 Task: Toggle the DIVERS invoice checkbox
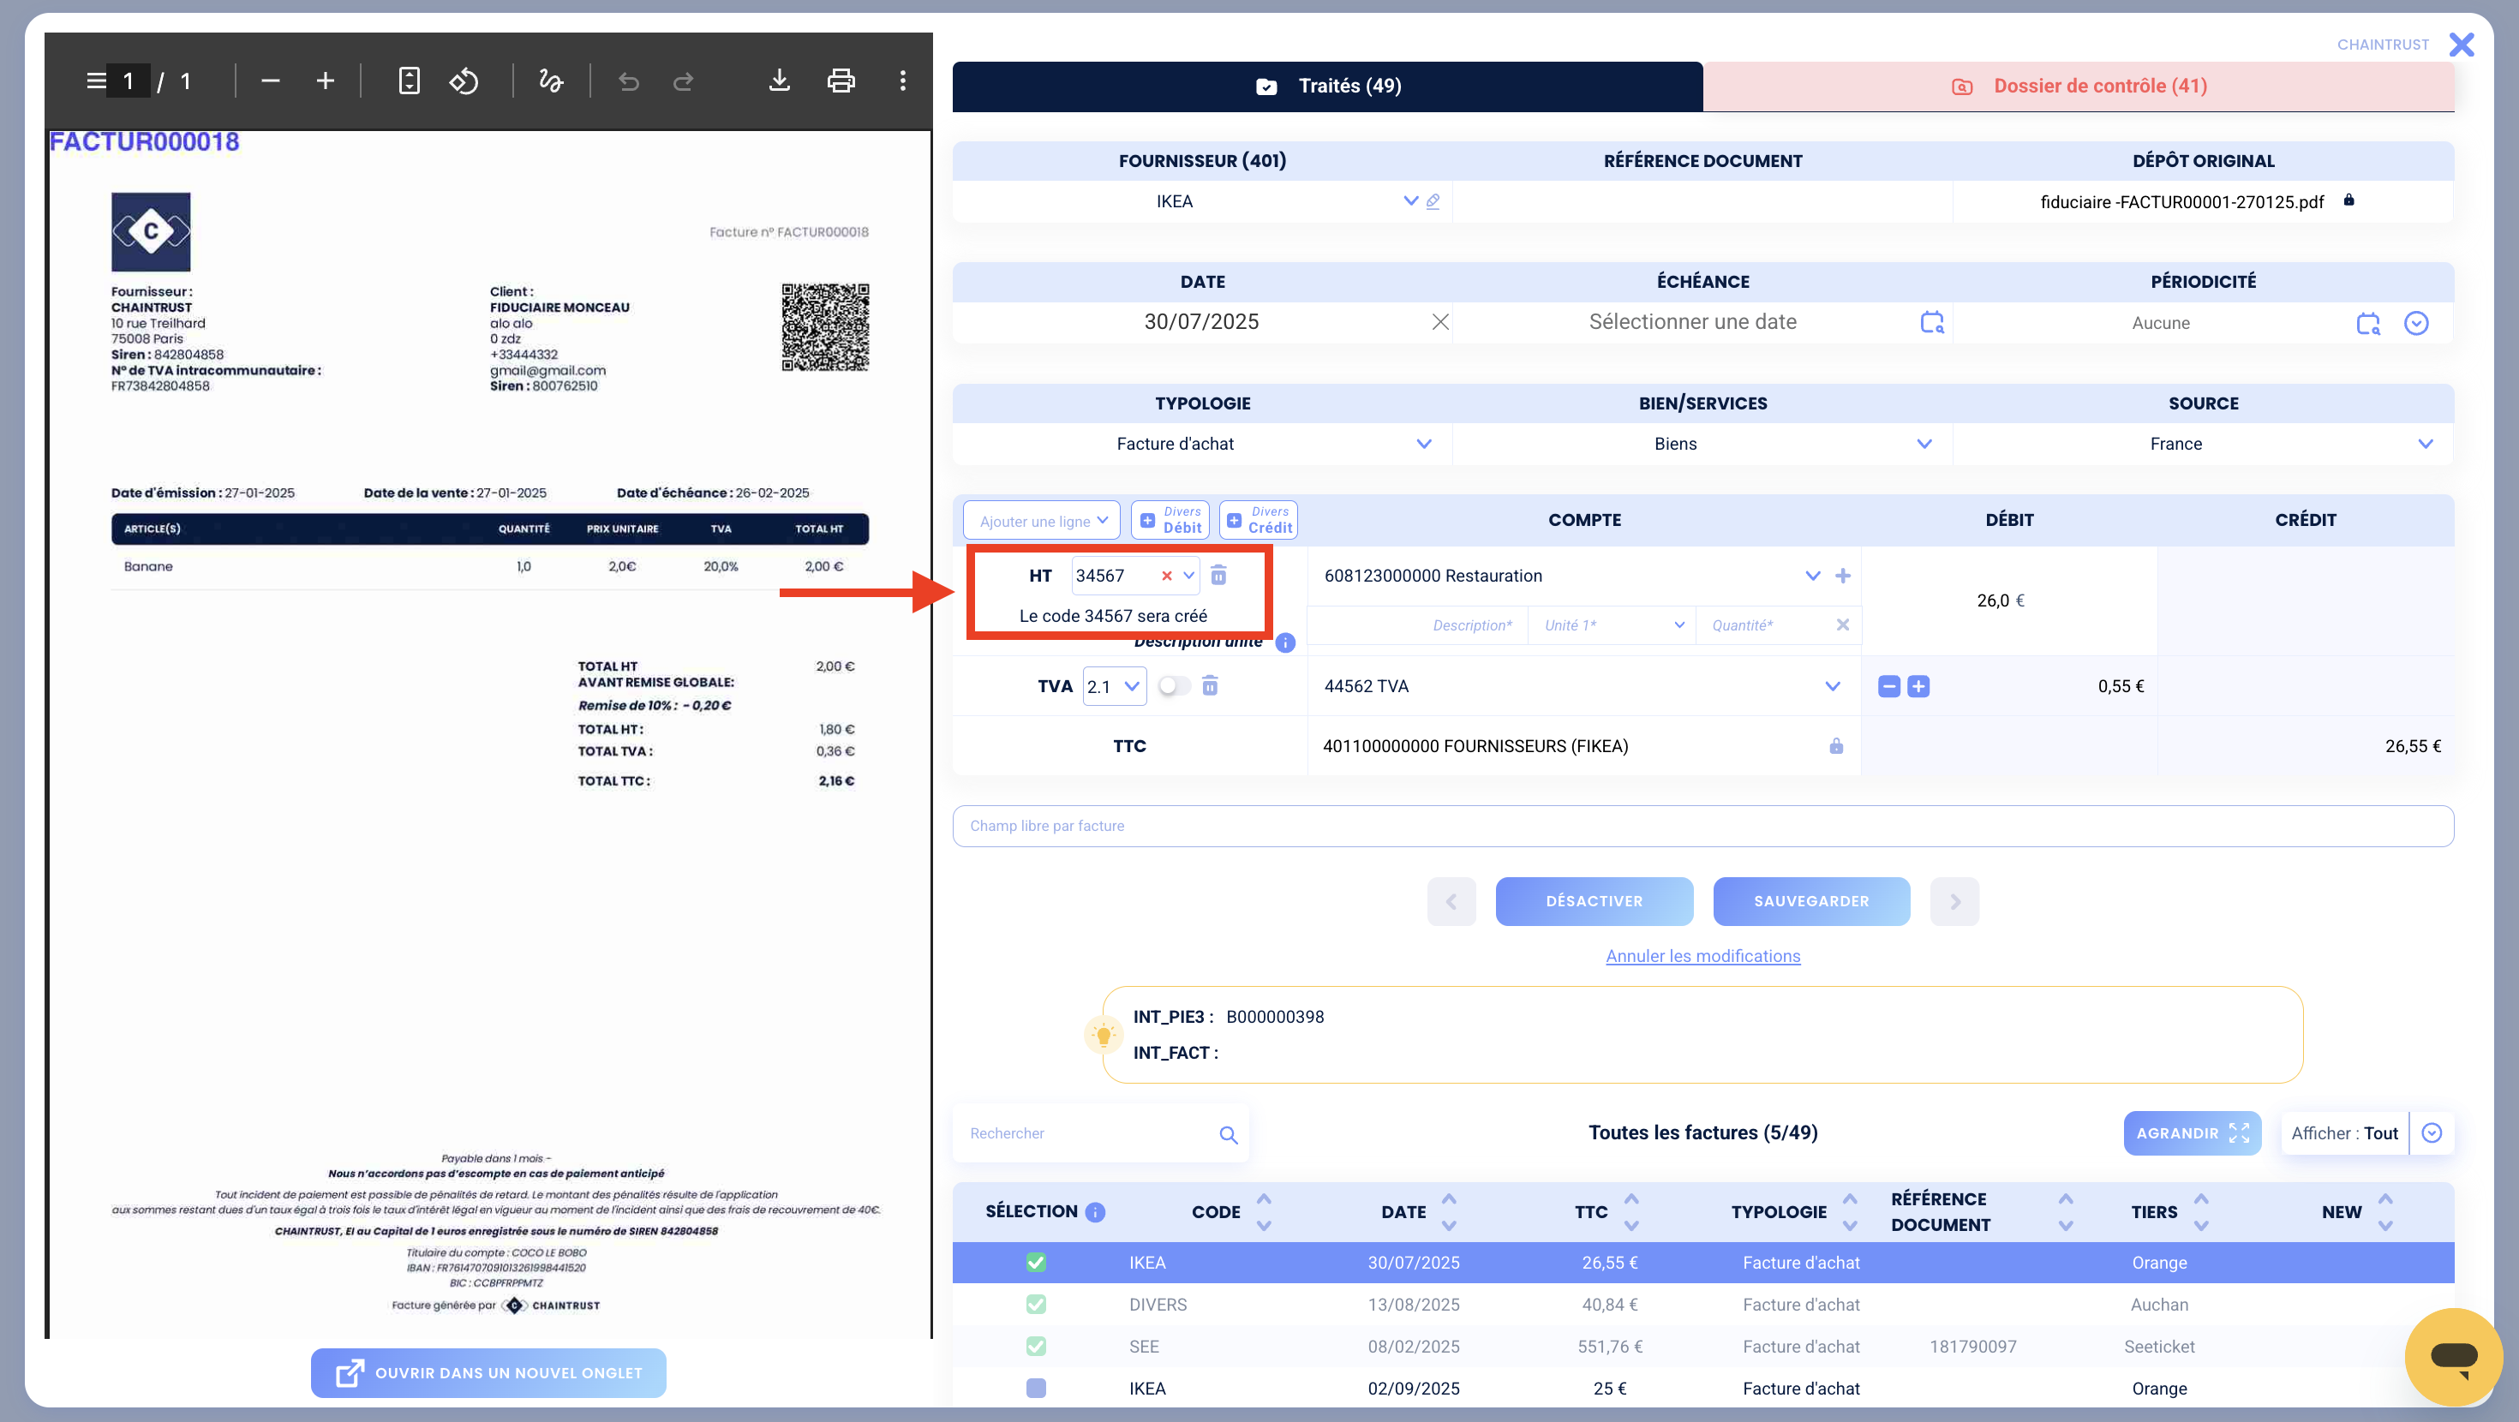[1036, 1305]
